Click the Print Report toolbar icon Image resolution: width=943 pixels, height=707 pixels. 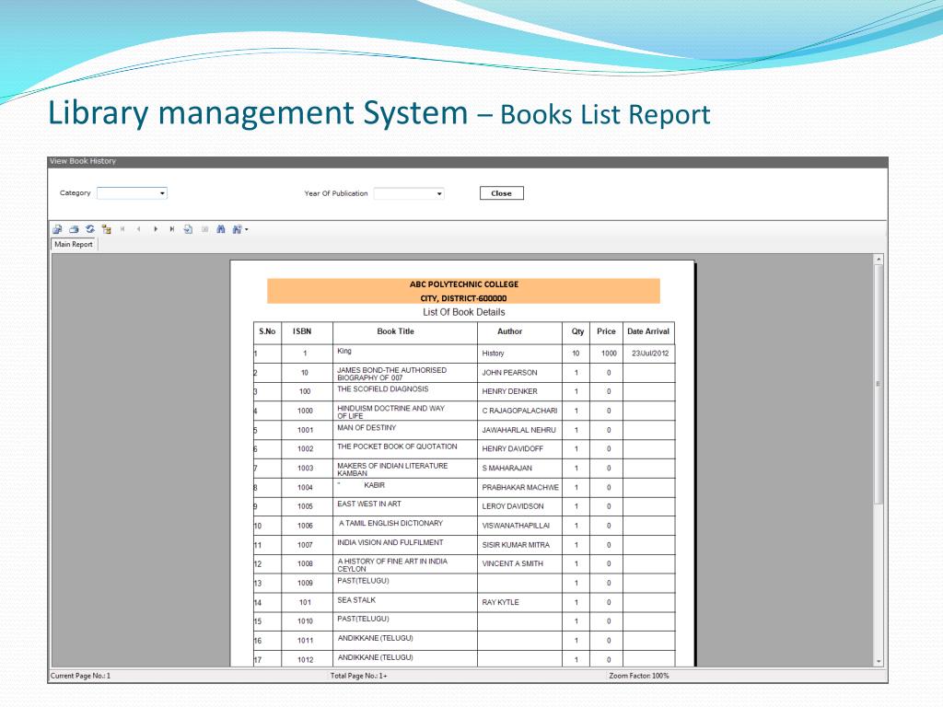tap(74, 229)
